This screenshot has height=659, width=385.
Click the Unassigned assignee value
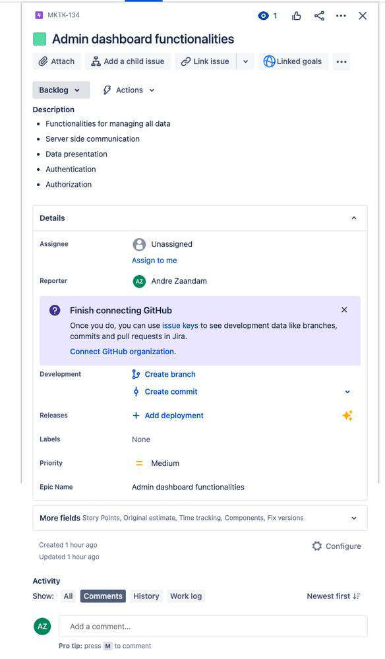point(171,244)
